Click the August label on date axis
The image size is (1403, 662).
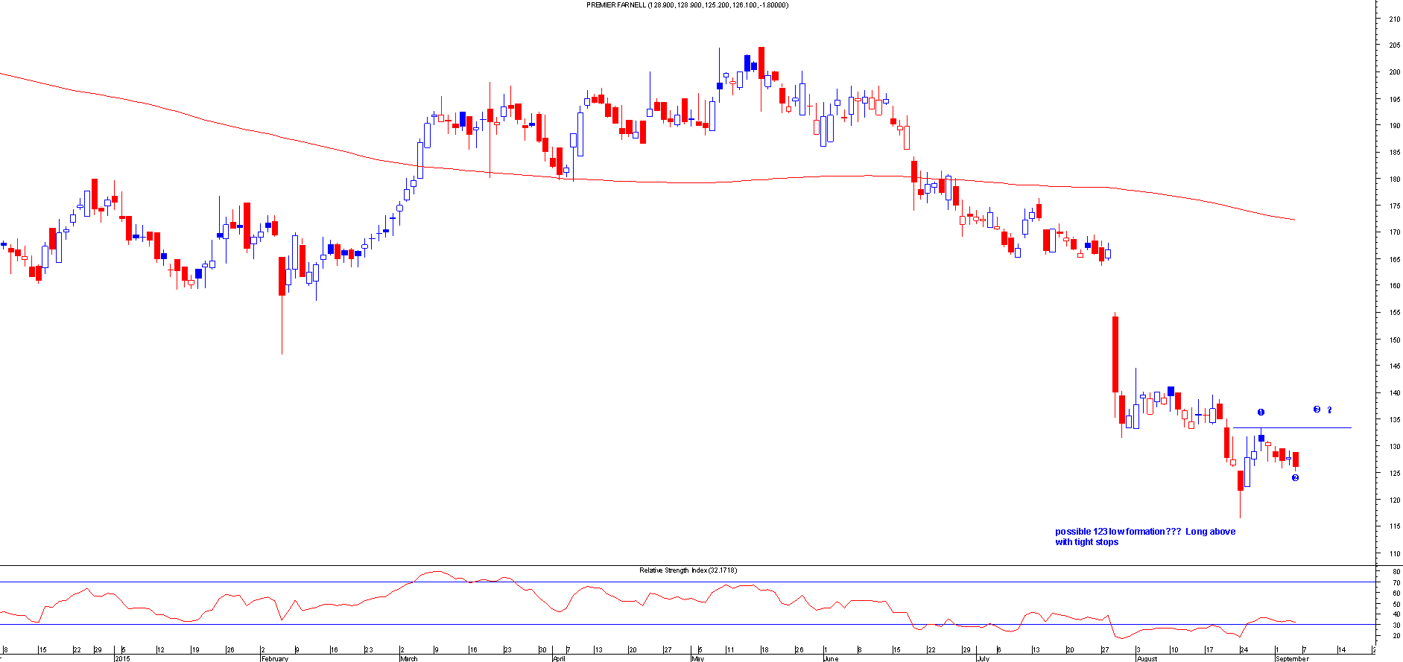coord(1147,658)
